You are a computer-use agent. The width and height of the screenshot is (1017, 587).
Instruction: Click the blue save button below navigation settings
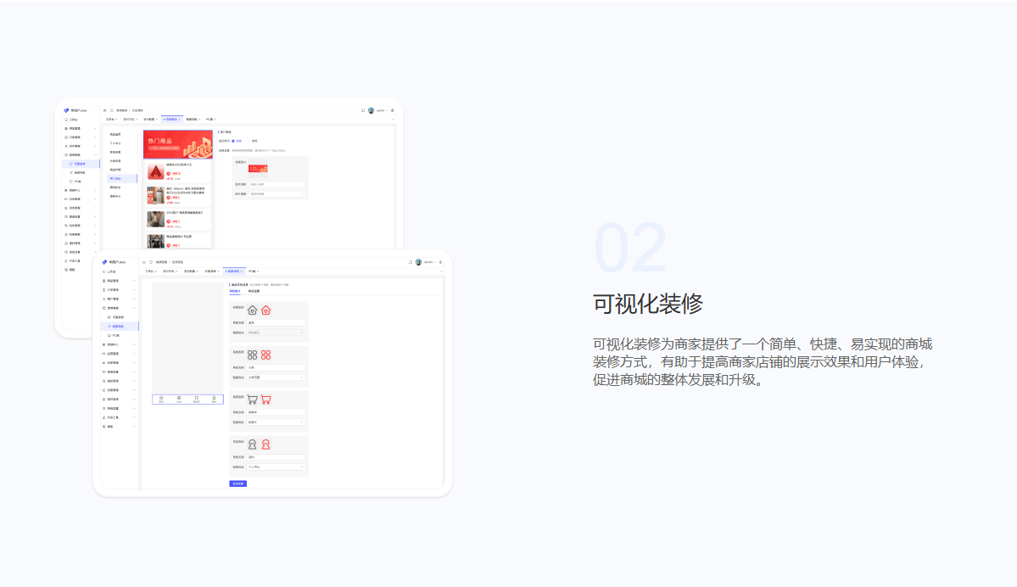click(x=237, y=484)
